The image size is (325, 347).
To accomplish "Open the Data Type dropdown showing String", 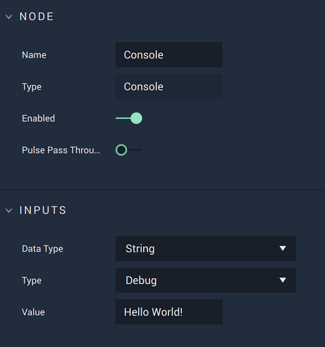I will (x=205, y=248).
